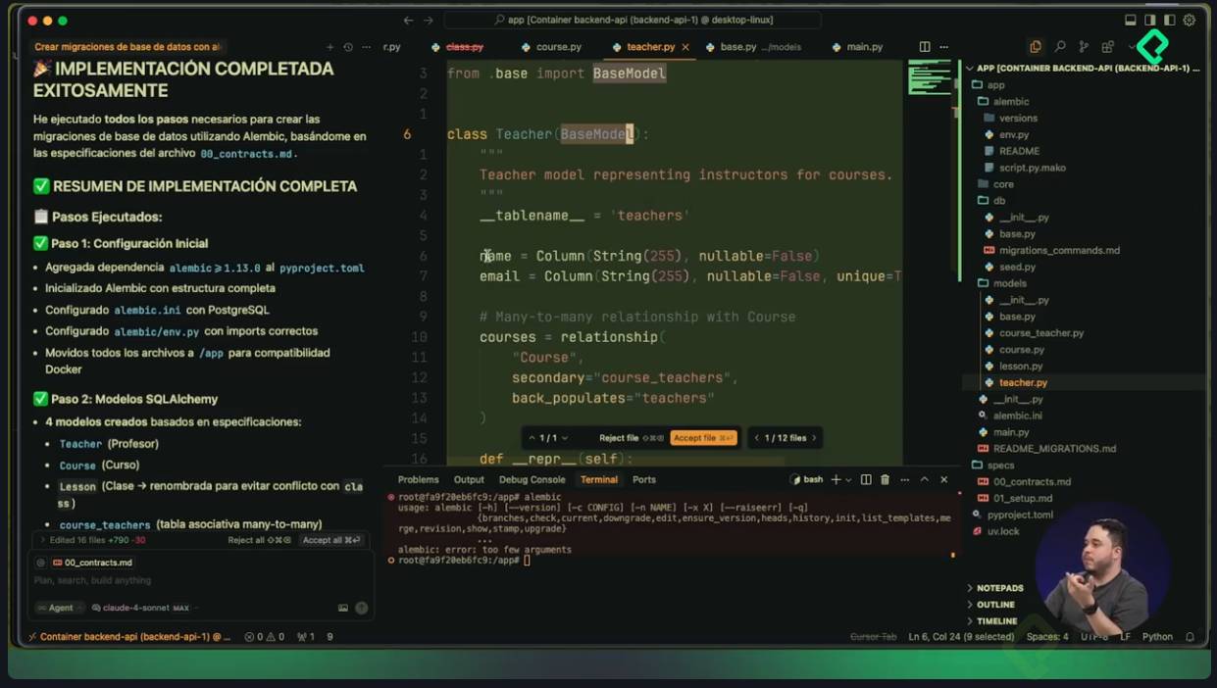Open the Extensions view icon
Screen dimensions: 1217x688
tap(1107, 46)
